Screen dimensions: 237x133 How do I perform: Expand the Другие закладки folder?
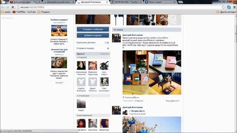226,12
